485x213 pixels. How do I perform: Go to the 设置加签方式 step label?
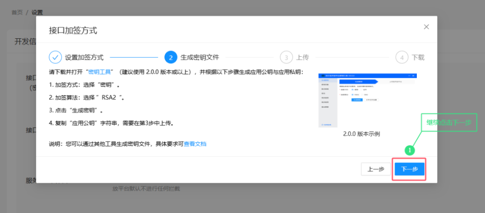(84, 58)
